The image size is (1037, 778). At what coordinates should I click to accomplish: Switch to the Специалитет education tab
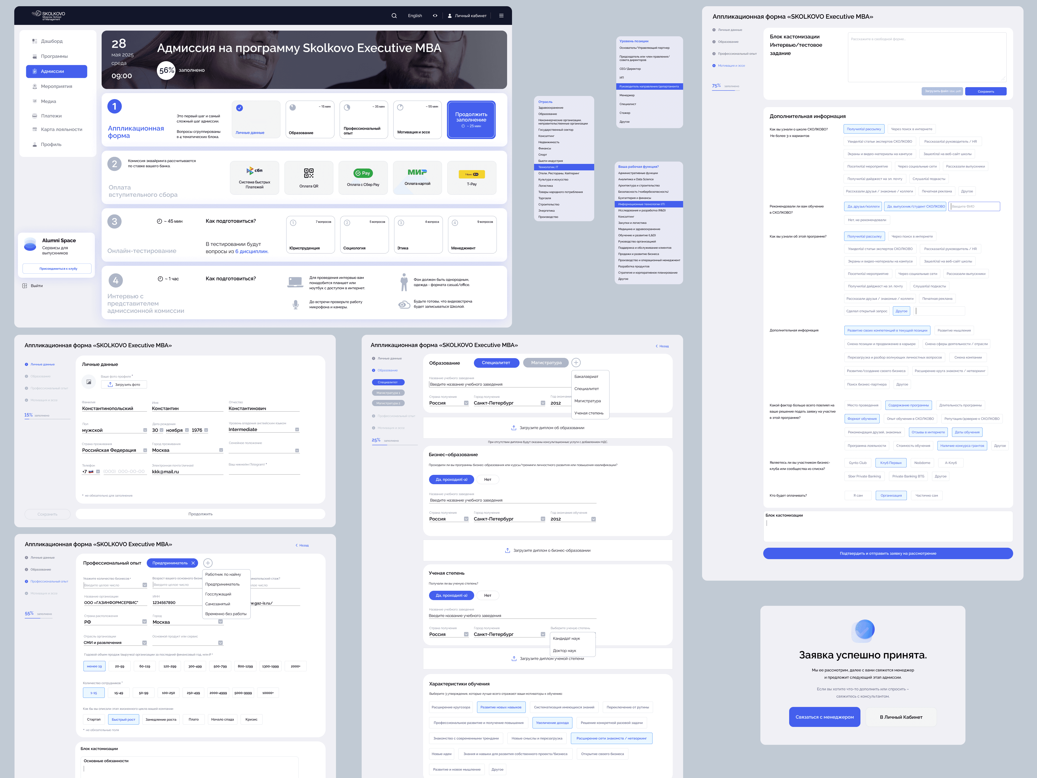coord(496,363)
